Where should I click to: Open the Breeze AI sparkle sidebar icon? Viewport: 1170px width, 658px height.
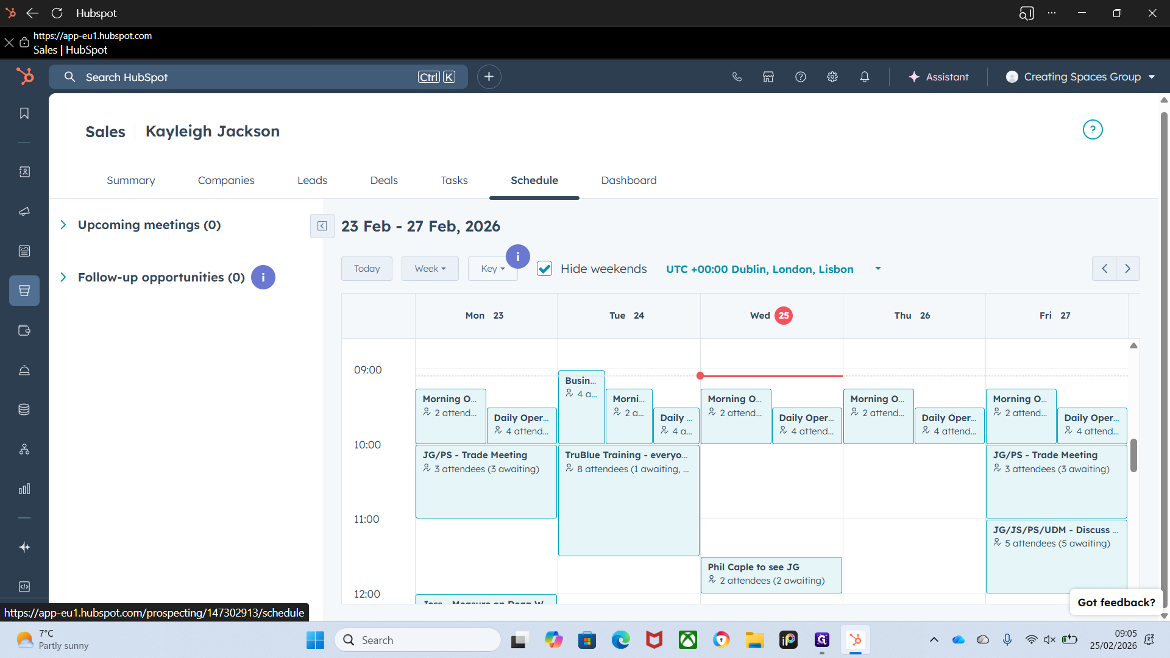pyautogui.click(x=24, y=547)
